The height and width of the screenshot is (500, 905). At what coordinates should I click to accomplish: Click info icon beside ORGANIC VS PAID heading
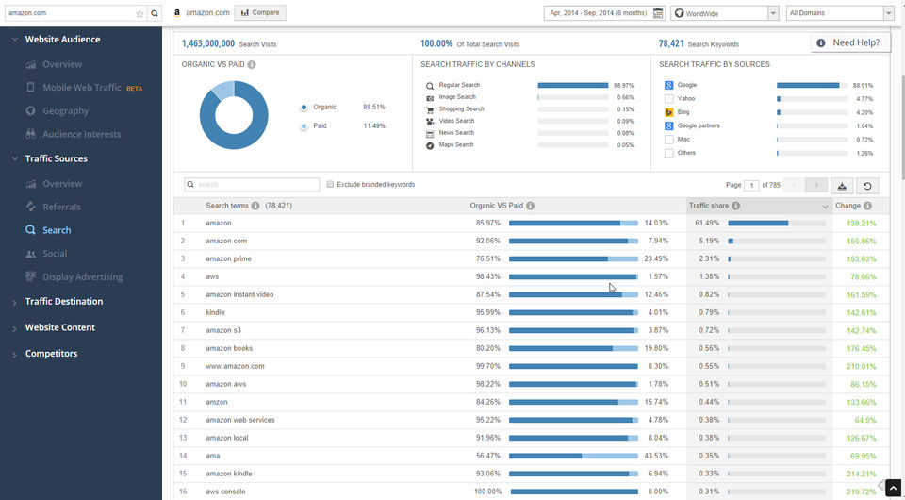coord(252,65)
